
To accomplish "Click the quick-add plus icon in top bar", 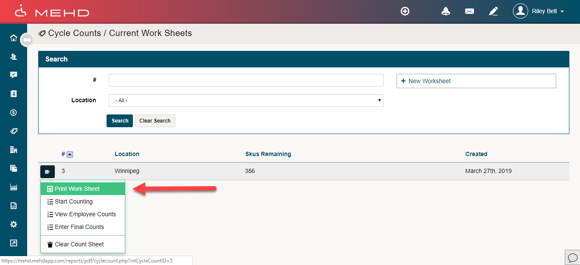I will pos(405,11).
